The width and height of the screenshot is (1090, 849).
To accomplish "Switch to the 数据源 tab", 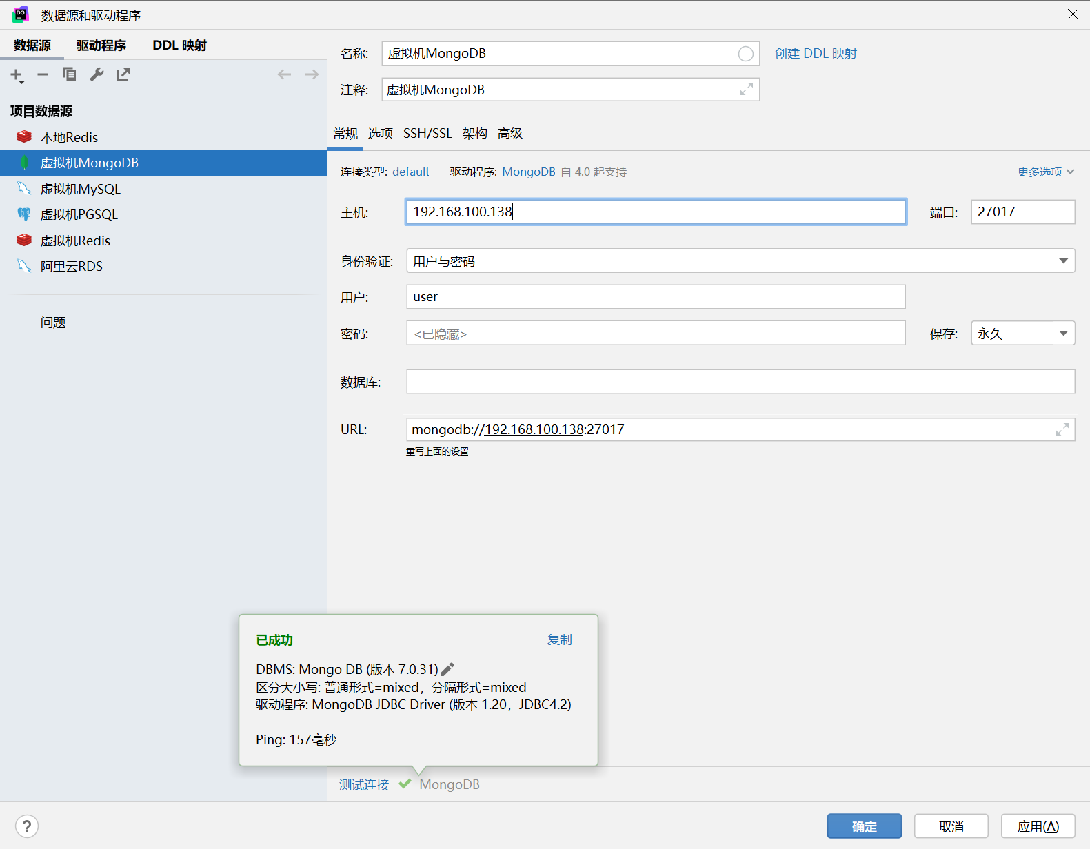I will pos(32,45).
